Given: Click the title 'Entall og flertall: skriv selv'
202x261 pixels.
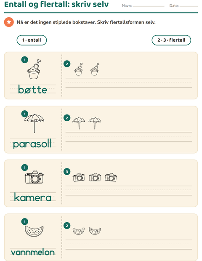Looking at the screenshot, I should tap(56, 4).
